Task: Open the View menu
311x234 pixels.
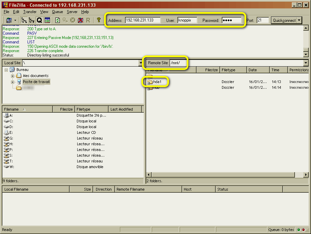Action: tap(44, 12)
